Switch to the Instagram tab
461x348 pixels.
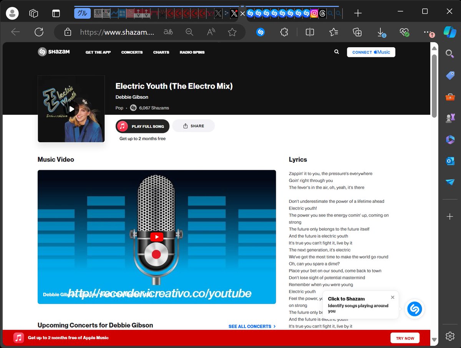(314, 13)
